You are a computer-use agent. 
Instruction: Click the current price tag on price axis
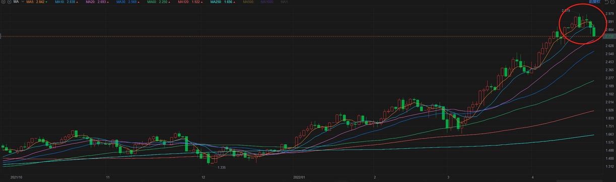tap(609, 37)
